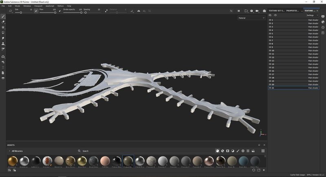This screenshot has width=326, height=177.
Task: Click the assets Search field
Action: 98,151
